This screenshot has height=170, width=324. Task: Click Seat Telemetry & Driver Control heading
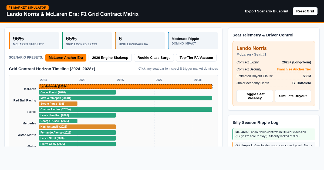(263, 35)
